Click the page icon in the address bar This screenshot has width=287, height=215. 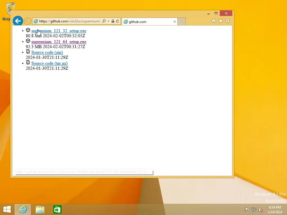pos(36,21)
